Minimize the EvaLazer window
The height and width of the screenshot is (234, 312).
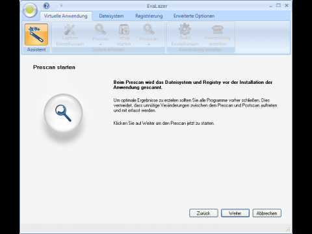point(270,6)
